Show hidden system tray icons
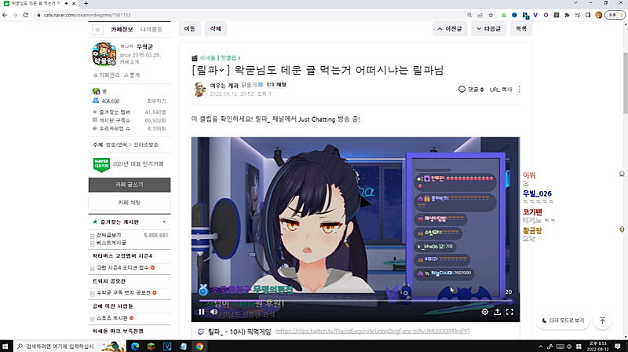Image resolution: width=628 pixels, height=352 pixels. pos(540,346)
